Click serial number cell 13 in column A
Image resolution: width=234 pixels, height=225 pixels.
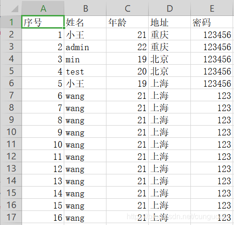pyautogui.click(x=43, y=180)
